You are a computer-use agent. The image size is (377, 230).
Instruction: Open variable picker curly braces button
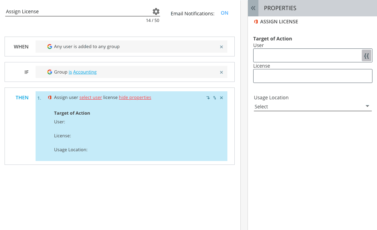pos(366,56)
